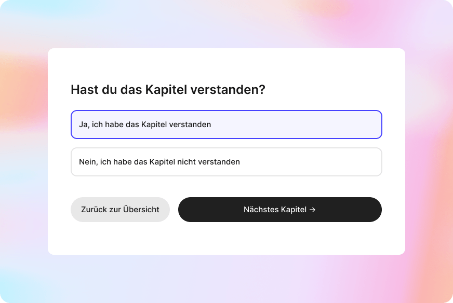Mark the chapter as not understood
This screenshot has width=453, height=303.
[x=226, y=162]
